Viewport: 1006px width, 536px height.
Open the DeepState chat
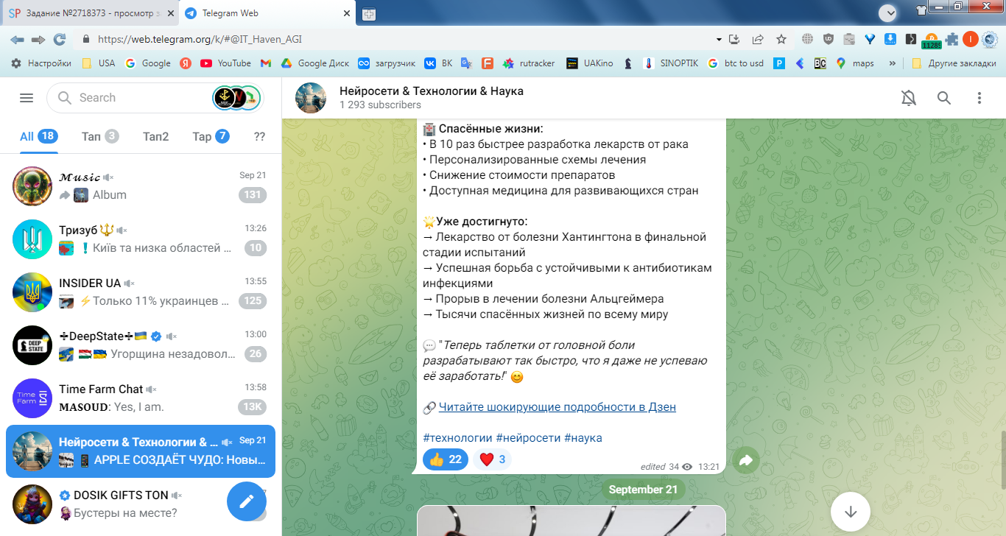click(141, 345)
